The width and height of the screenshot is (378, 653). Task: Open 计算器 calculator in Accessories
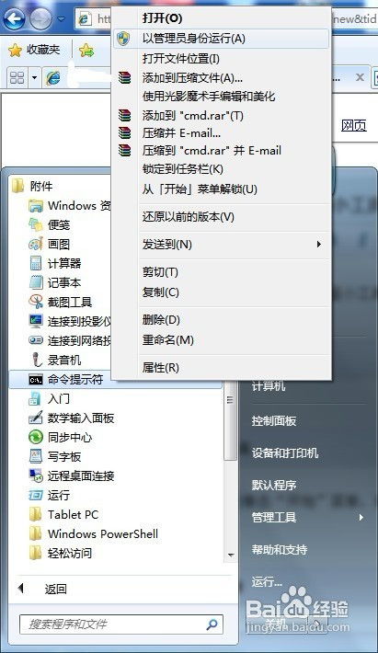55,263
